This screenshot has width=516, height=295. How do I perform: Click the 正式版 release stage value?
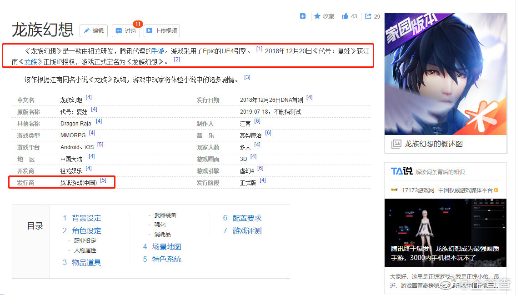[x=248, y=183]
